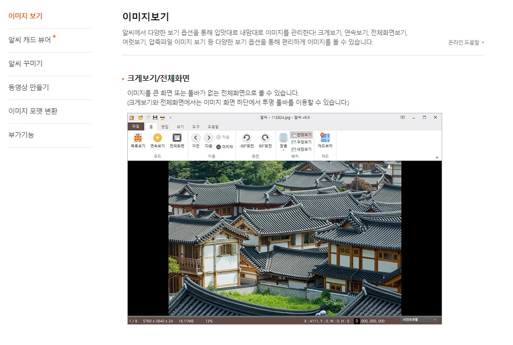Viewport: 513px width, 345px height.
Task: Click the 이미지보기 page title
Action: click(146, 17)
